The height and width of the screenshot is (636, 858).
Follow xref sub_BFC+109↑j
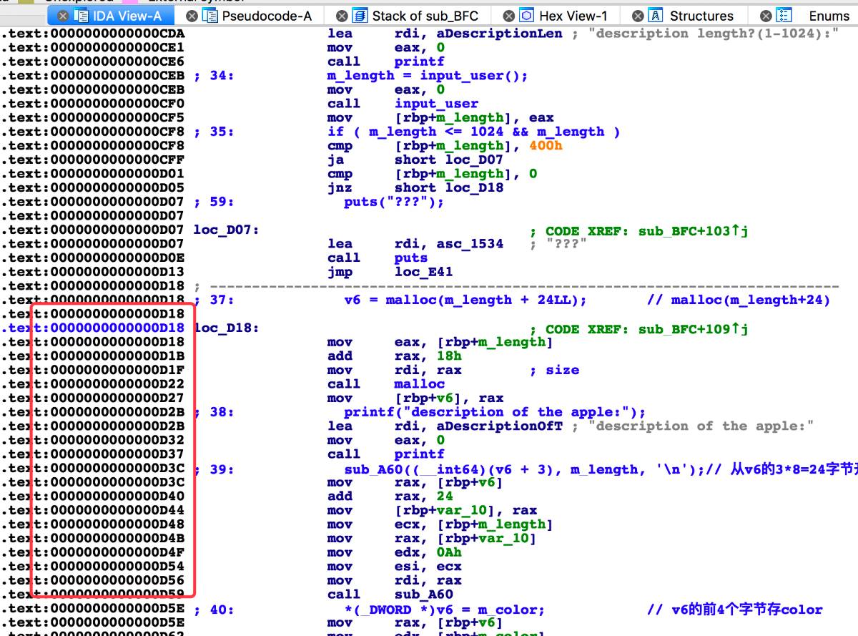click(693, 328)
